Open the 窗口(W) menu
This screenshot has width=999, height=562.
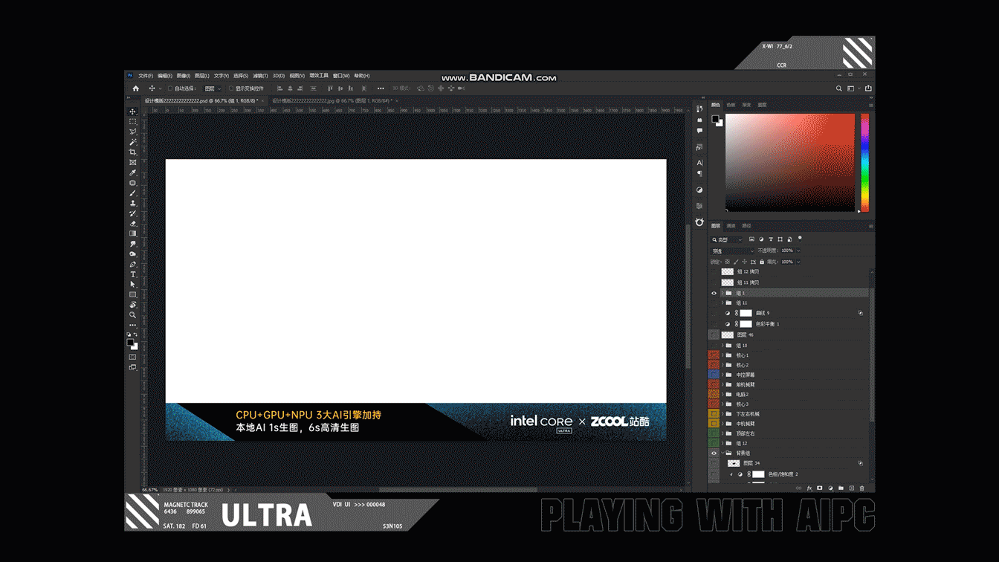341,76
